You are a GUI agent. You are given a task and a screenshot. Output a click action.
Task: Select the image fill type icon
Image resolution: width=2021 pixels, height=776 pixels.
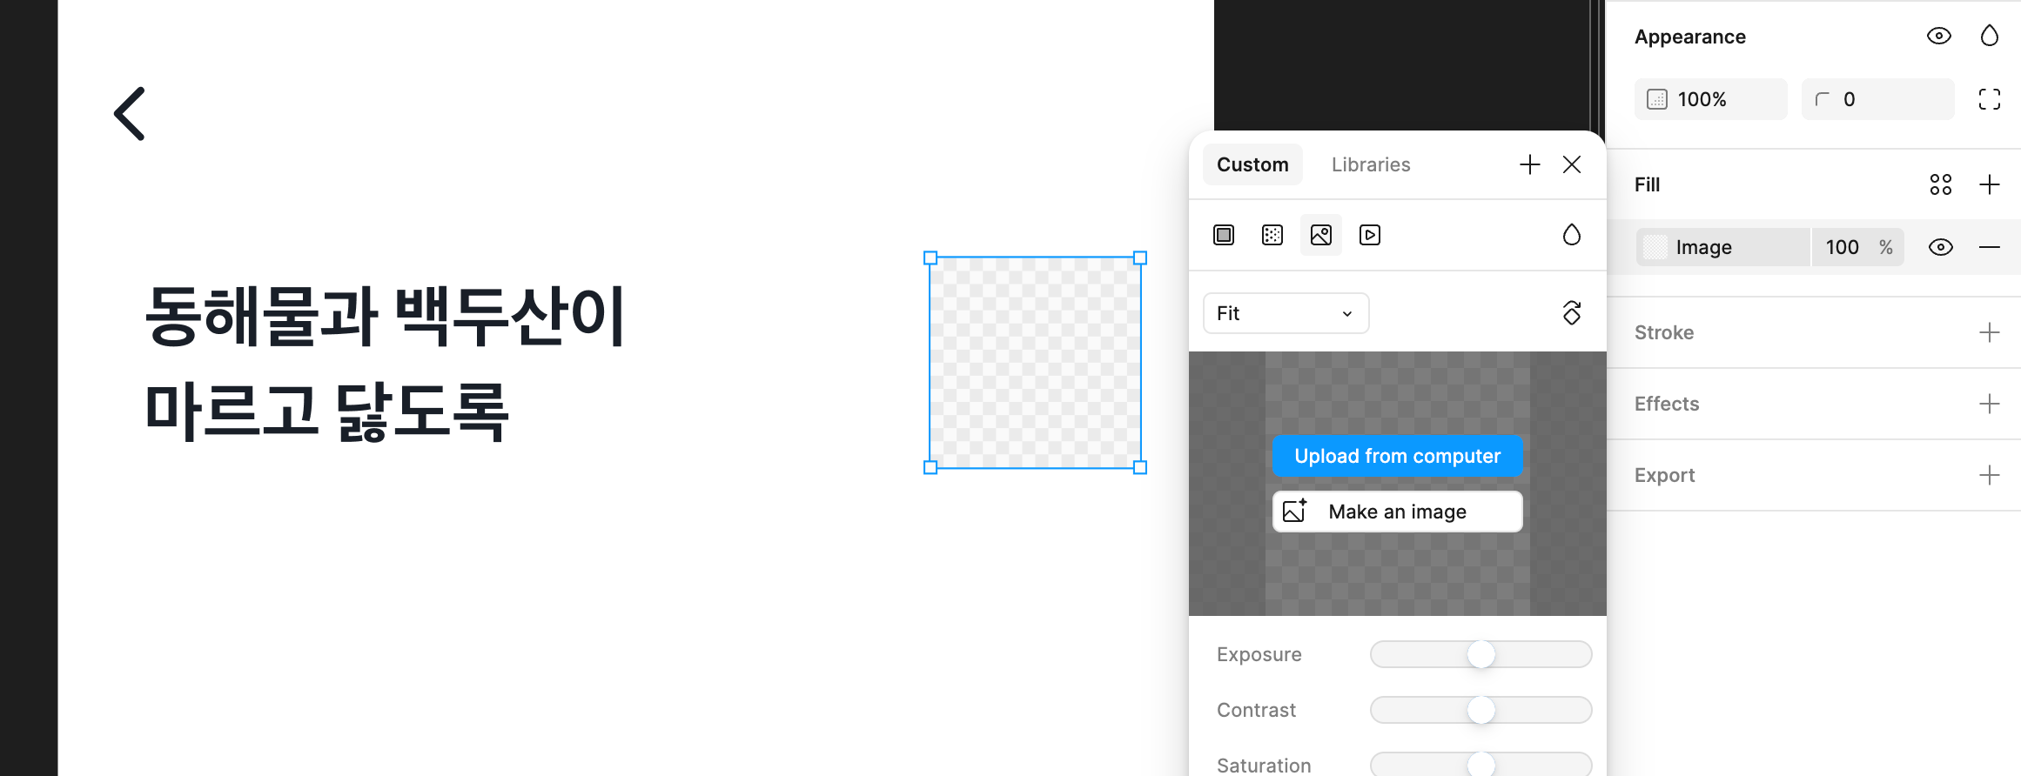pos(1321,235)
